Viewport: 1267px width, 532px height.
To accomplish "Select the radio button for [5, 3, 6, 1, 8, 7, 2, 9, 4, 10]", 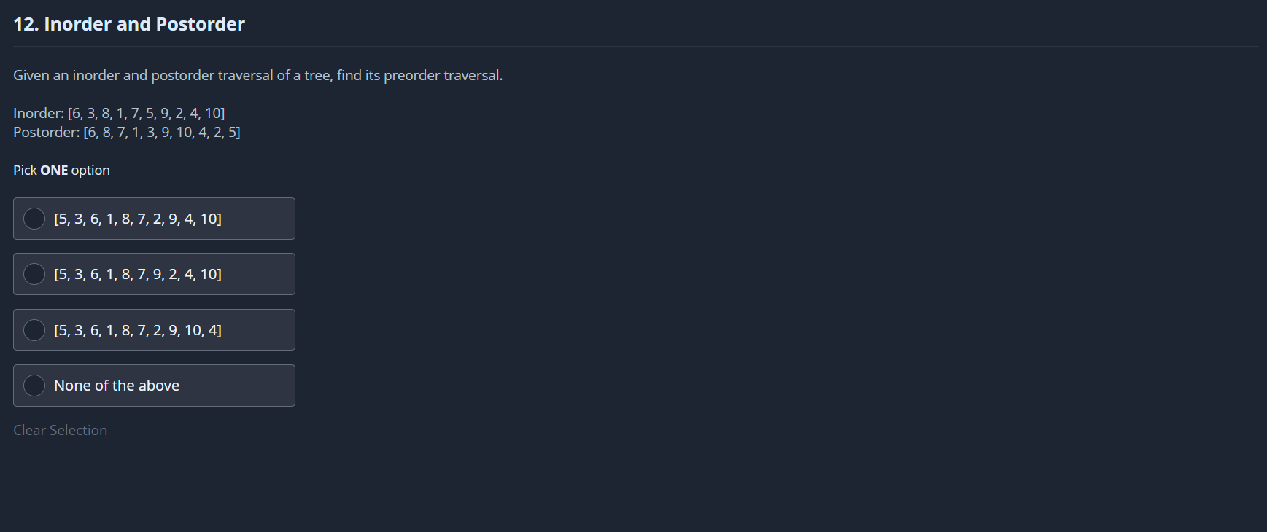I will click(x=34, y=219).
